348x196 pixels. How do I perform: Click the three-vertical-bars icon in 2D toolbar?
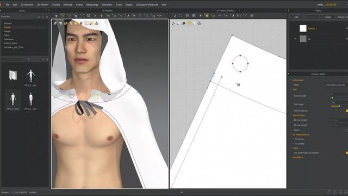pyautogui.click(x=239, y=16)
